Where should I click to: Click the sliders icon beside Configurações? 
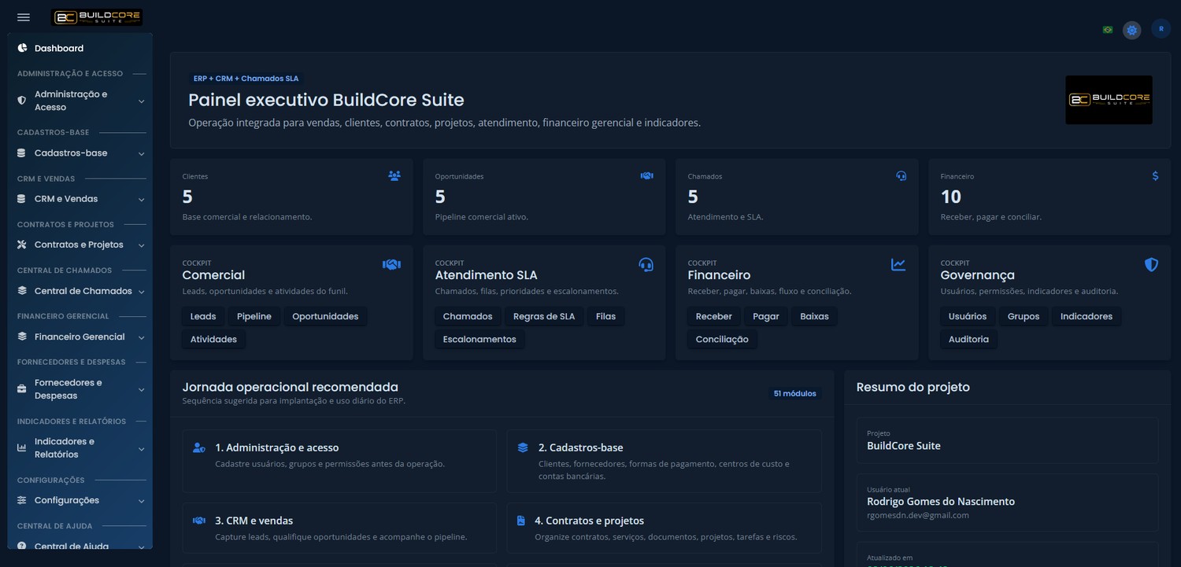(22, 500)
